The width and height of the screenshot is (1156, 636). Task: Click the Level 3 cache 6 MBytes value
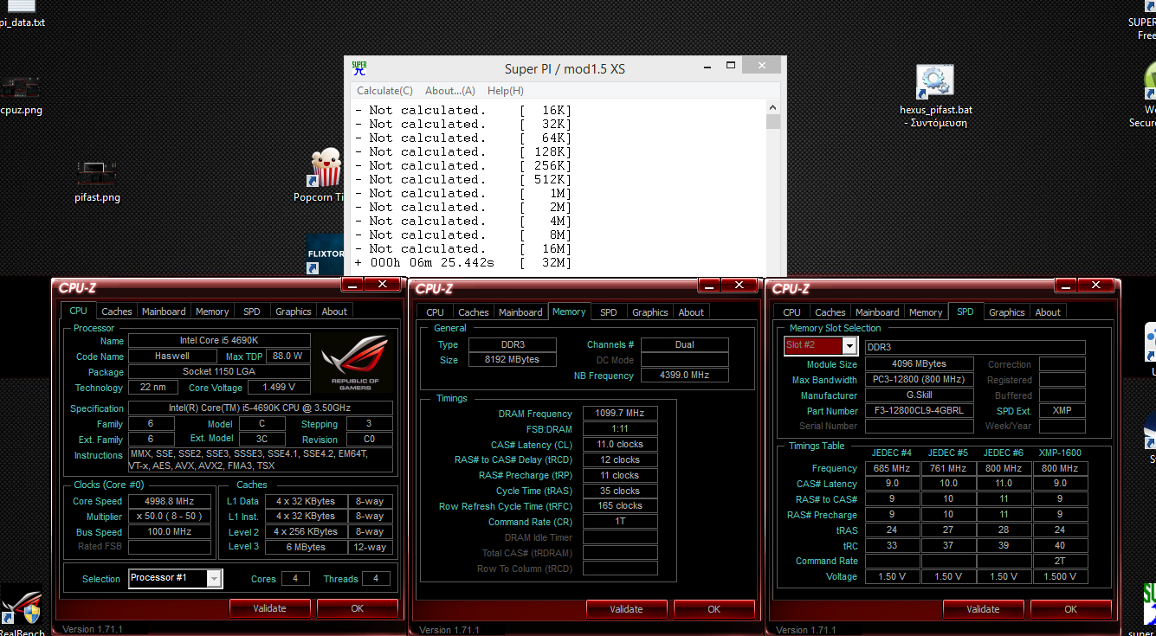click(x=305, y=547)
